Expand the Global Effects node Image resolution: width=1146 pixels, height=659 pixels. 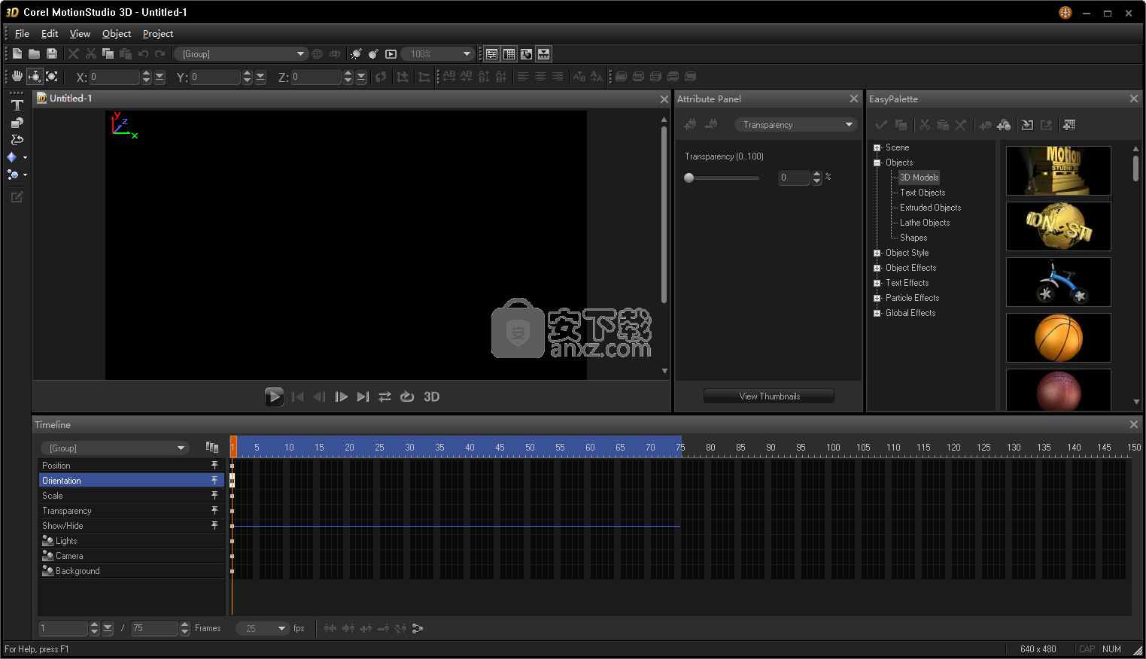point(877,313)
